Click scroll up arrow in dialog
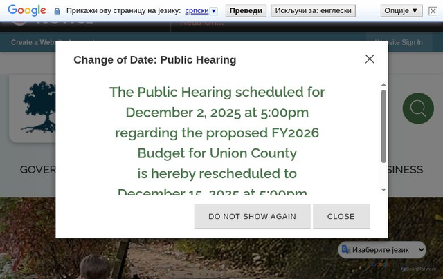Viewport: 443px width, 279px height. (x=383, y=85)
